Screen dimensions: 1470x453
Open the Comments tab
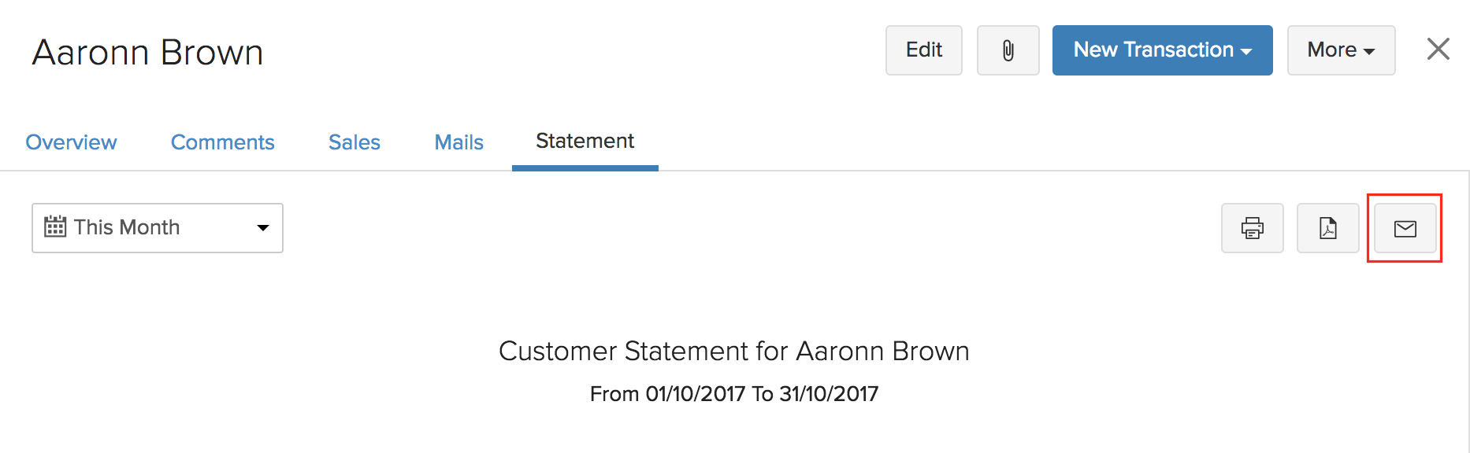tap(222, 142)
